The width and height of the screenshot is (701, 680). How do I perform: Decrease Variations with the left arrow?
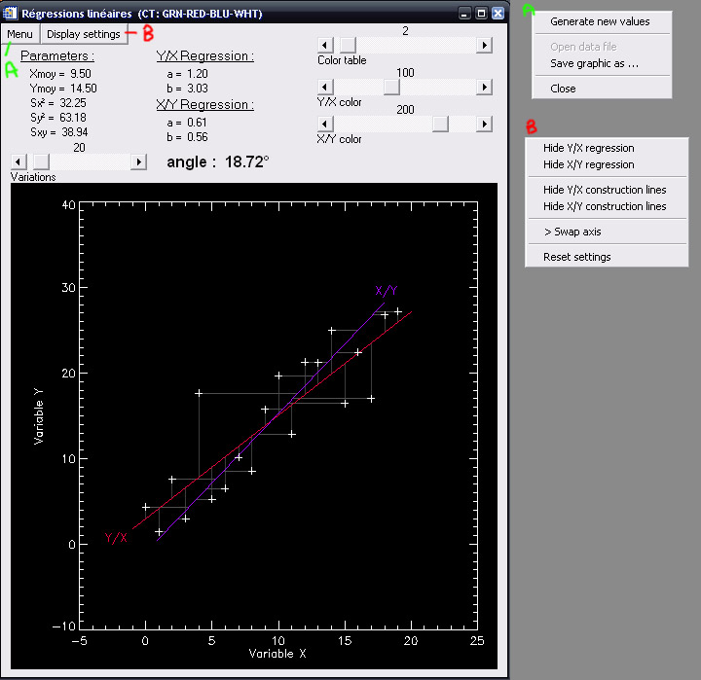18,161
